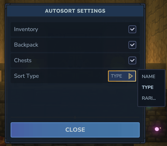Image resolution: width=167 pixels, height=146 pixels.
Task: Click the small diamond on divider line
Action: point(75,117)
